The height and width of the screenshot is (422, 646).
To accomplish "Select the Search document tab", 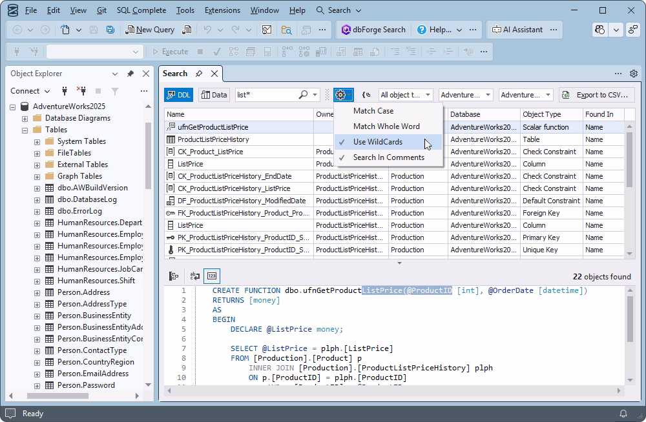I will 174,74.
